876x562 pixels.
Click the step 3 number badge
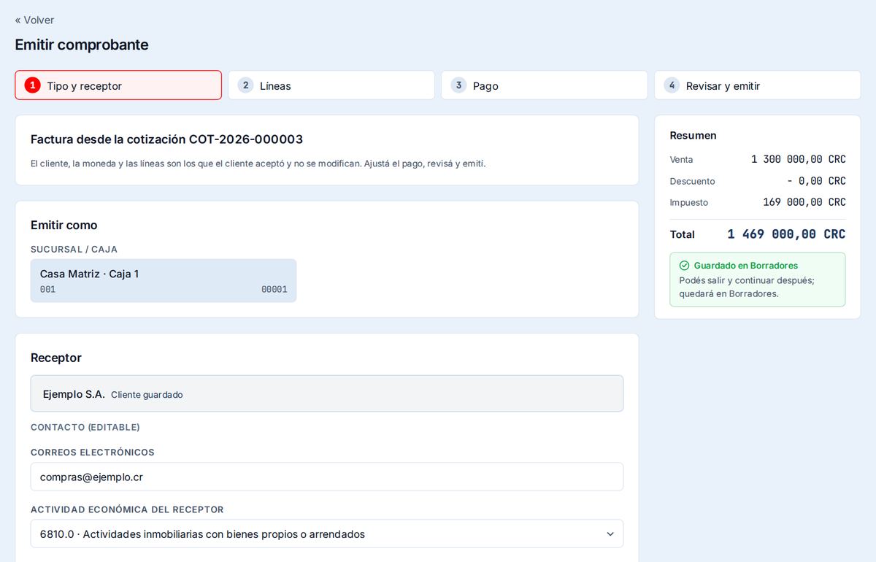pos(458,85)
